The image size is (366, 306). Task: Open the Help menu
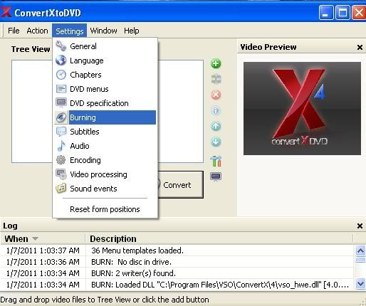pos(132,31)
